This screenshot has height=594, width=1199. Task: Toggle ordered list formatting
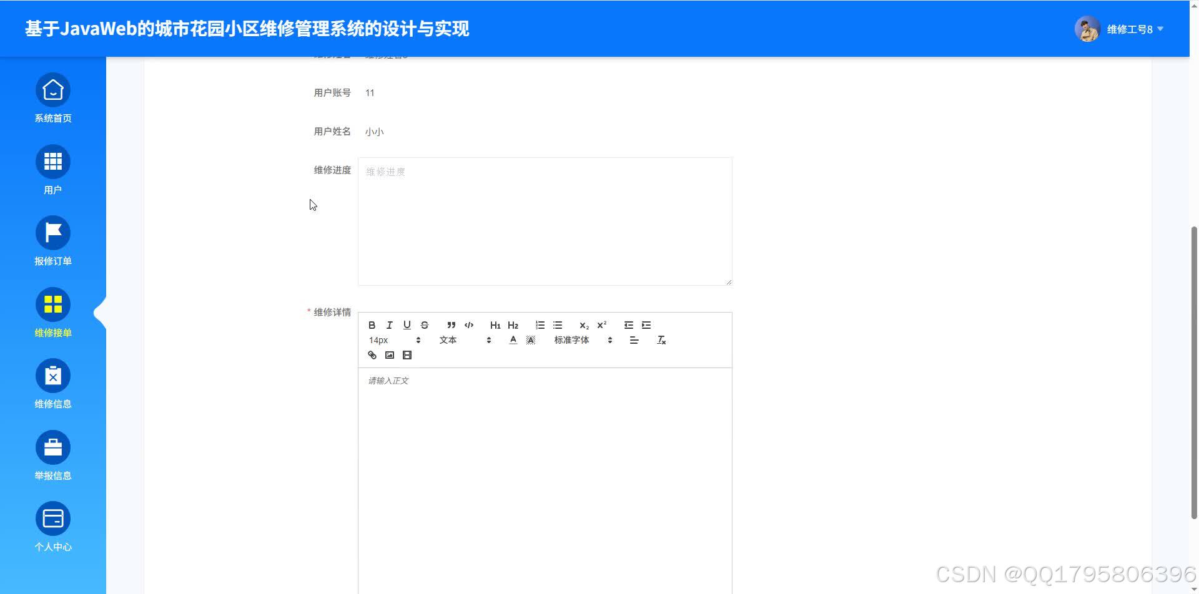[540, 324]
